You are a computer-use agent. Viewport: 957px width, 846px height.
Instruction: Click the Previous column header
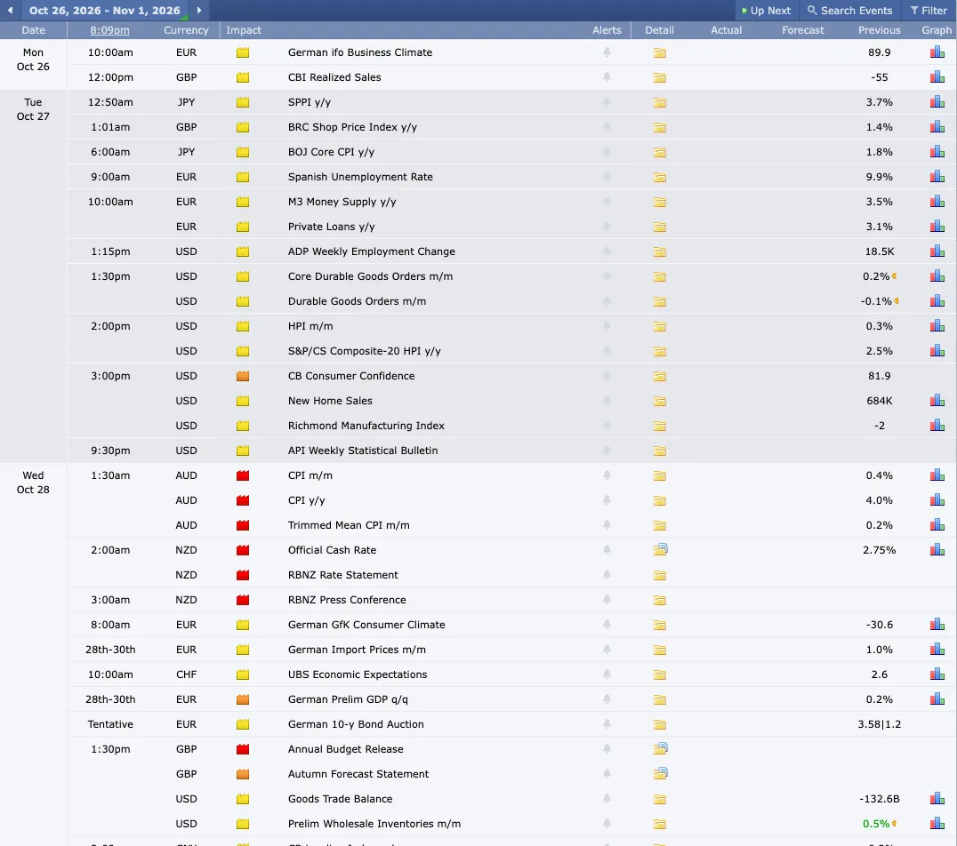(879, 30)
